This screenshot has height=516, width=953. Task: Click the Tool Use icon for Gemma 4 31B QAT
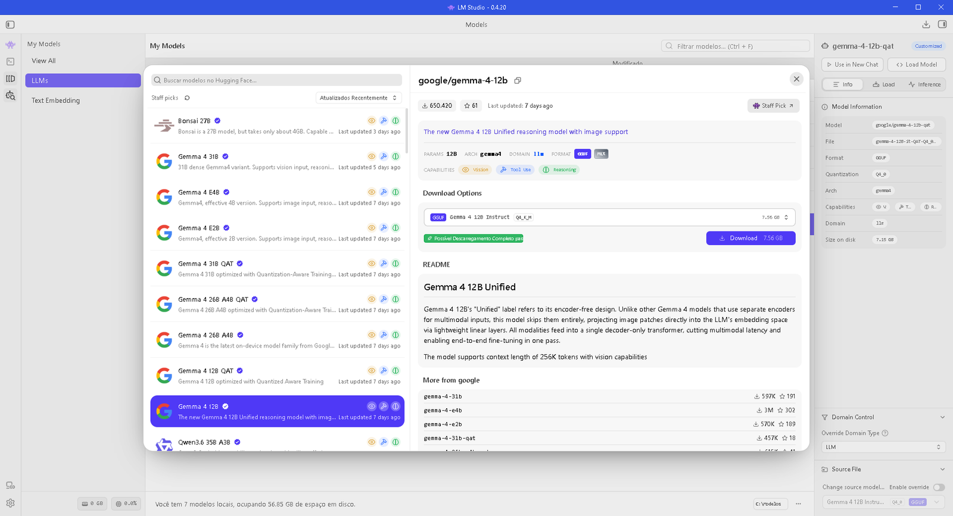coord(384,263)
